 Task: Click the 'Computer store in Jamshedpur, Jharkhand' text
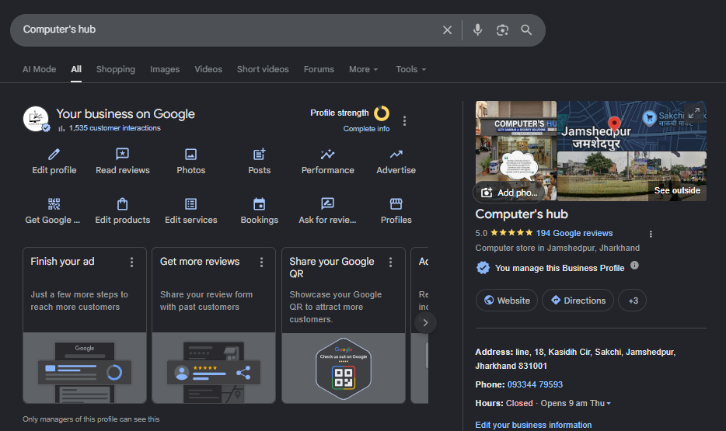[x=557, y=248]
